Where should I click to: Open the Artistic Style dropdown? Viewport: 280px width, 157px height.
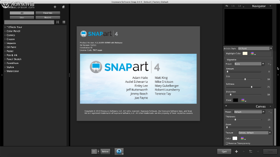pyautogui.click(x=255, y=48)
